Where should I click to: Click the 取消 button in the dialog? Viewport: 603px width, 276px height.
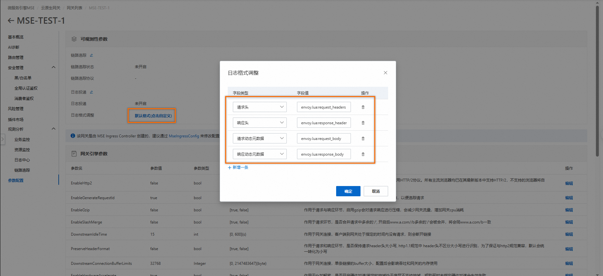click(376, 191)
